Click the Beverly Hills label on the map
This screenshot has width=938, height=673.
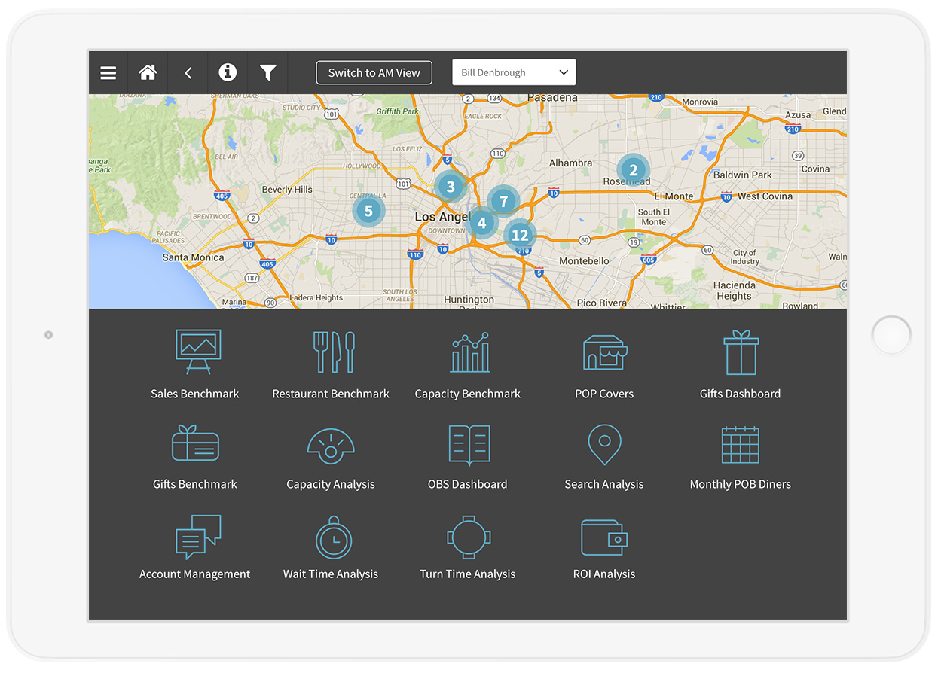287,190
